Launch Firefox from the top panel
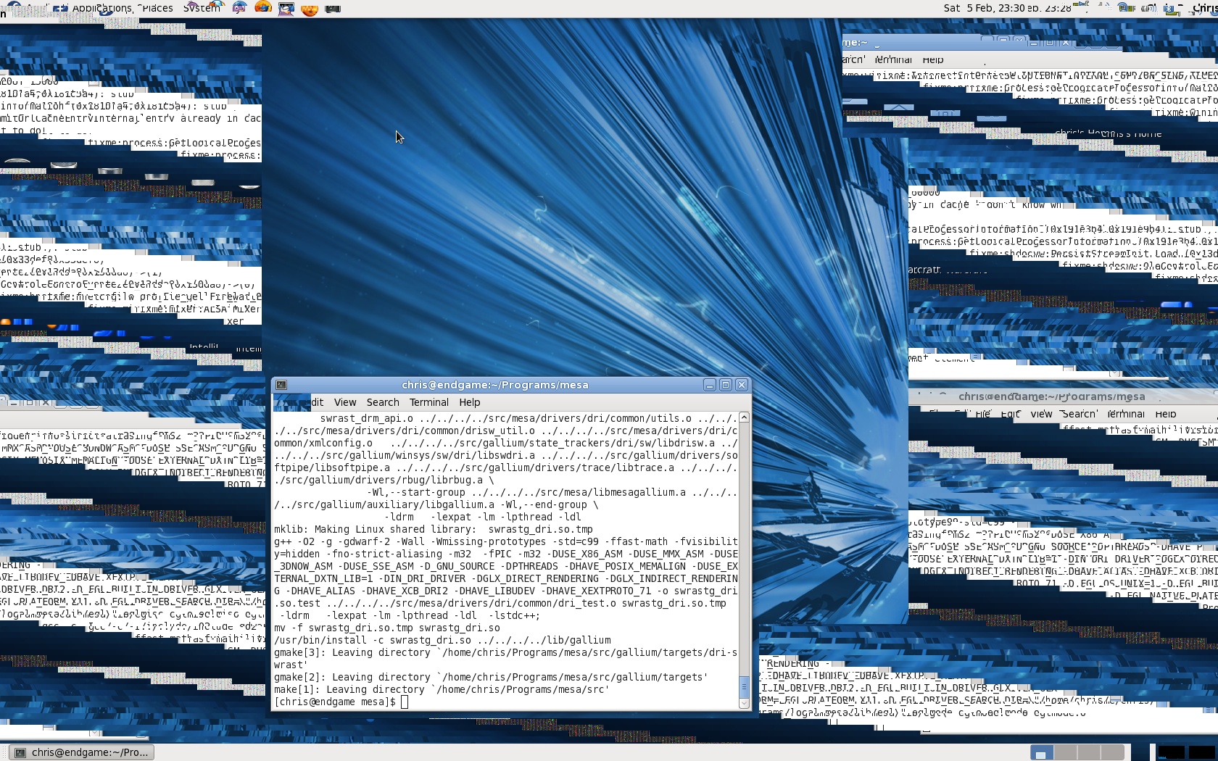 [263, 8]
